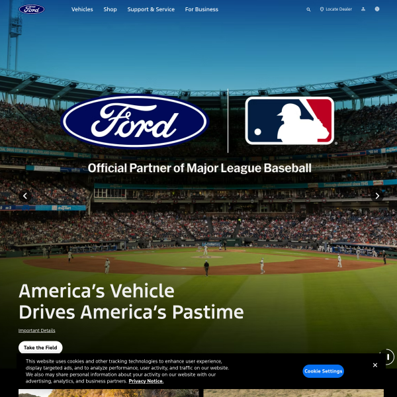Click the Ford logo in header
397x397 pixels.
pos(32,9)
